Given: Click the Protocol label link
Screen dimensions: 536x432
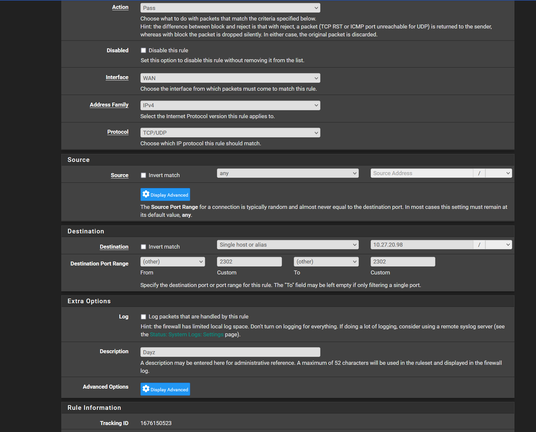Looking at the screenshot, I should (x=118, y=132).
